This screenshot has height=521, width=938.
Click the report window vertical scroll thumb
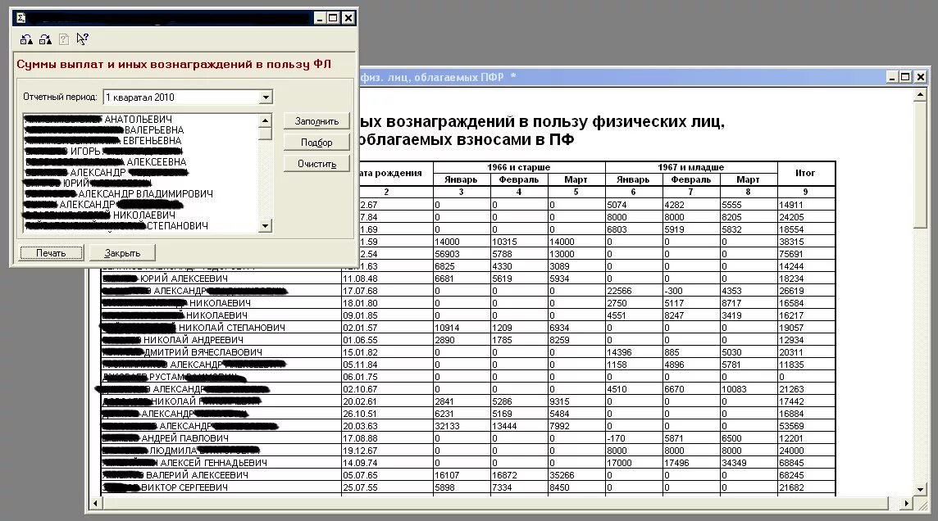tap(921, 165)
